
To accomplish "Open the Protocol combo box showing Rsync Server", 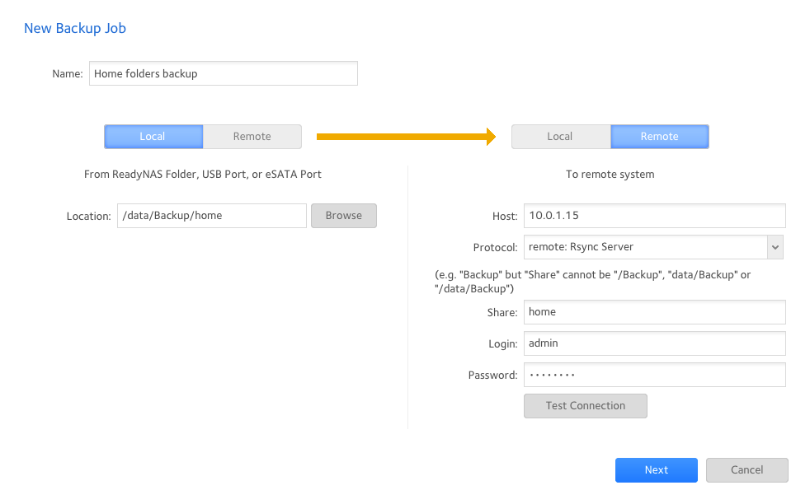I will pyautogui.click(x=644, y=247).
